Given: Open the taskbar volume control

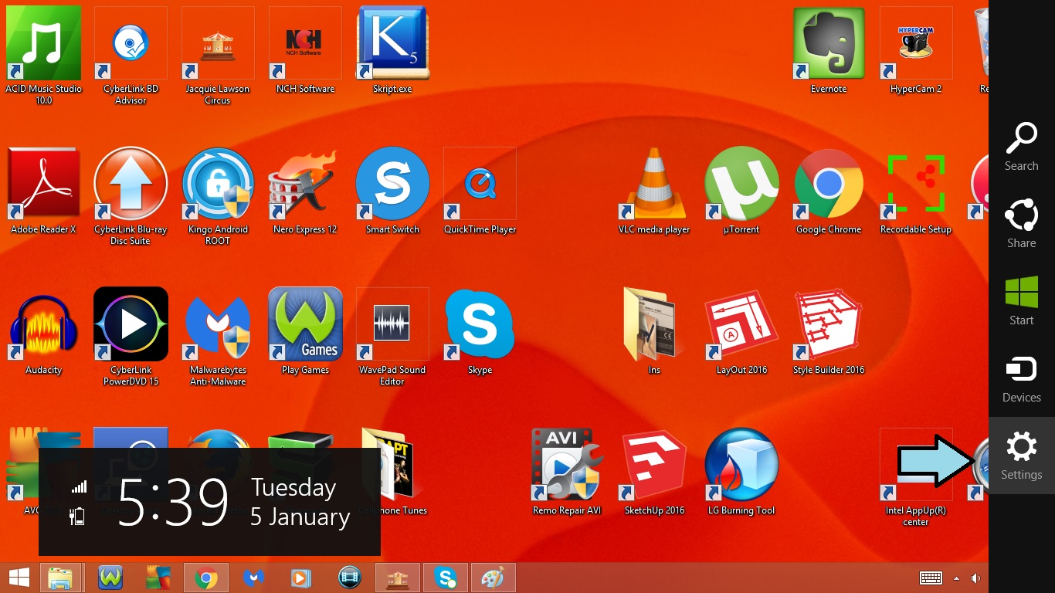Looking at the screenshot, I should pyautogui.click(x=975, y=578).
